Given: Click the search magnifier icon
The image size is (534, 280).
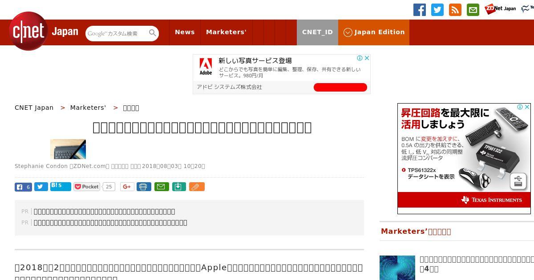Looking at the screenshot, I should pos(153,33).
